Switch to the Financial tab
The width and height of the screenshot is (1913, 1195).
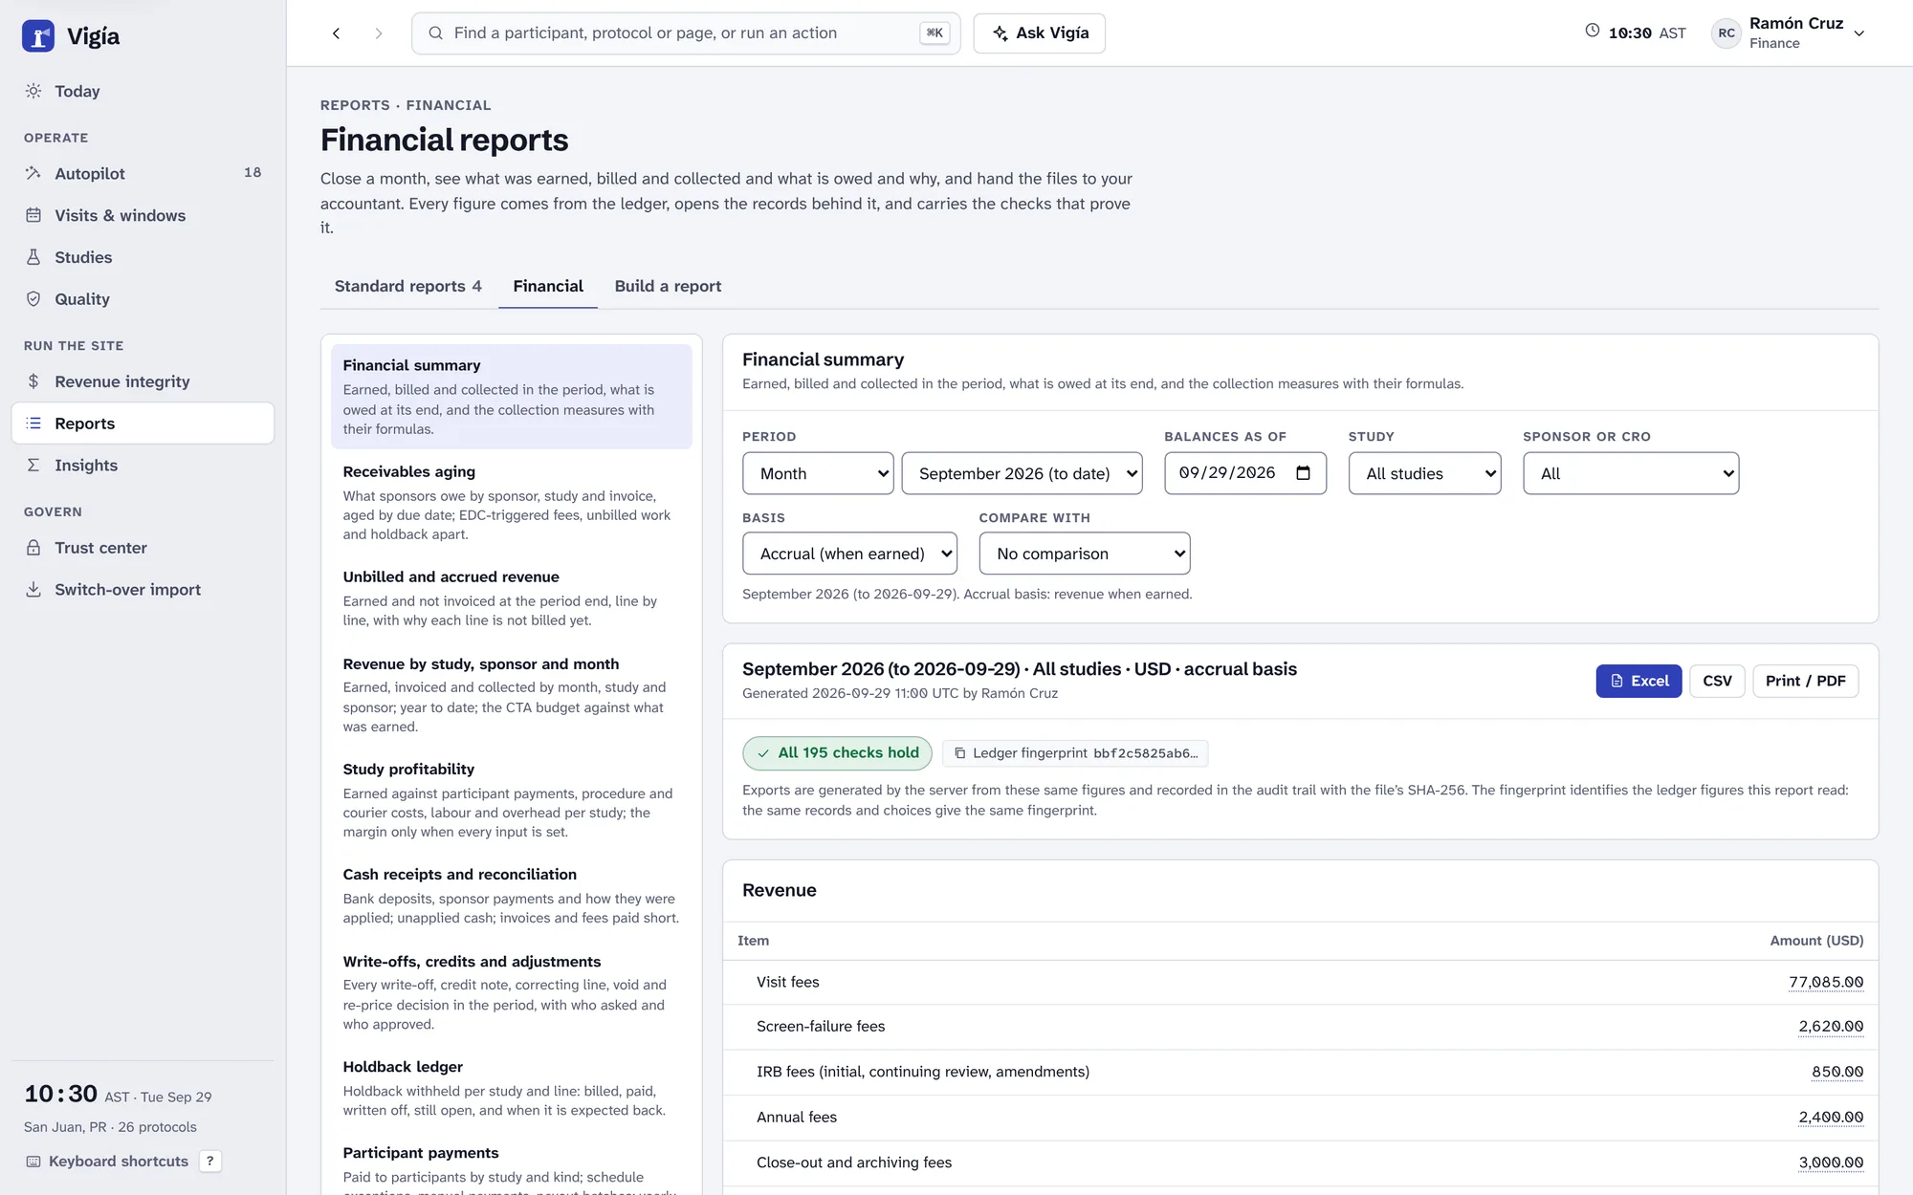[x=548, y=287]
